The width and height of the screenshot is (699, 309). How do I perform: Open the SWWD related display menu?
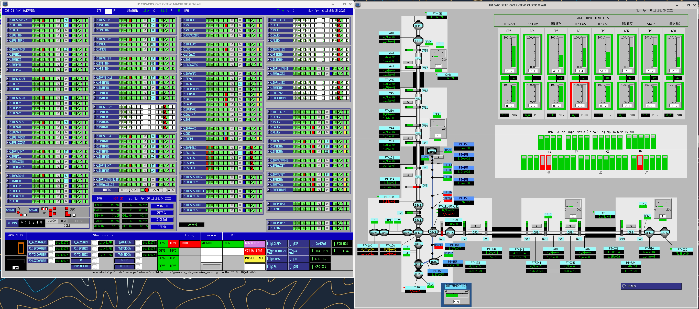(x=34, y=210)
